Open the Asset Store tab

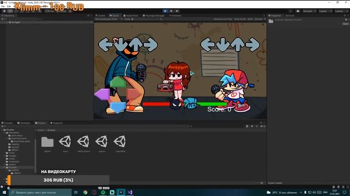tap(131, 16)
